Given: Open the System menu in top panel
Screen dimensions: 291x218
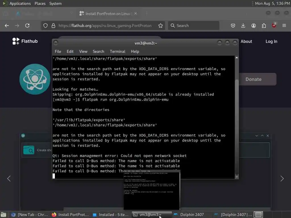Looking at the screenshot, I should pos(55,3).
